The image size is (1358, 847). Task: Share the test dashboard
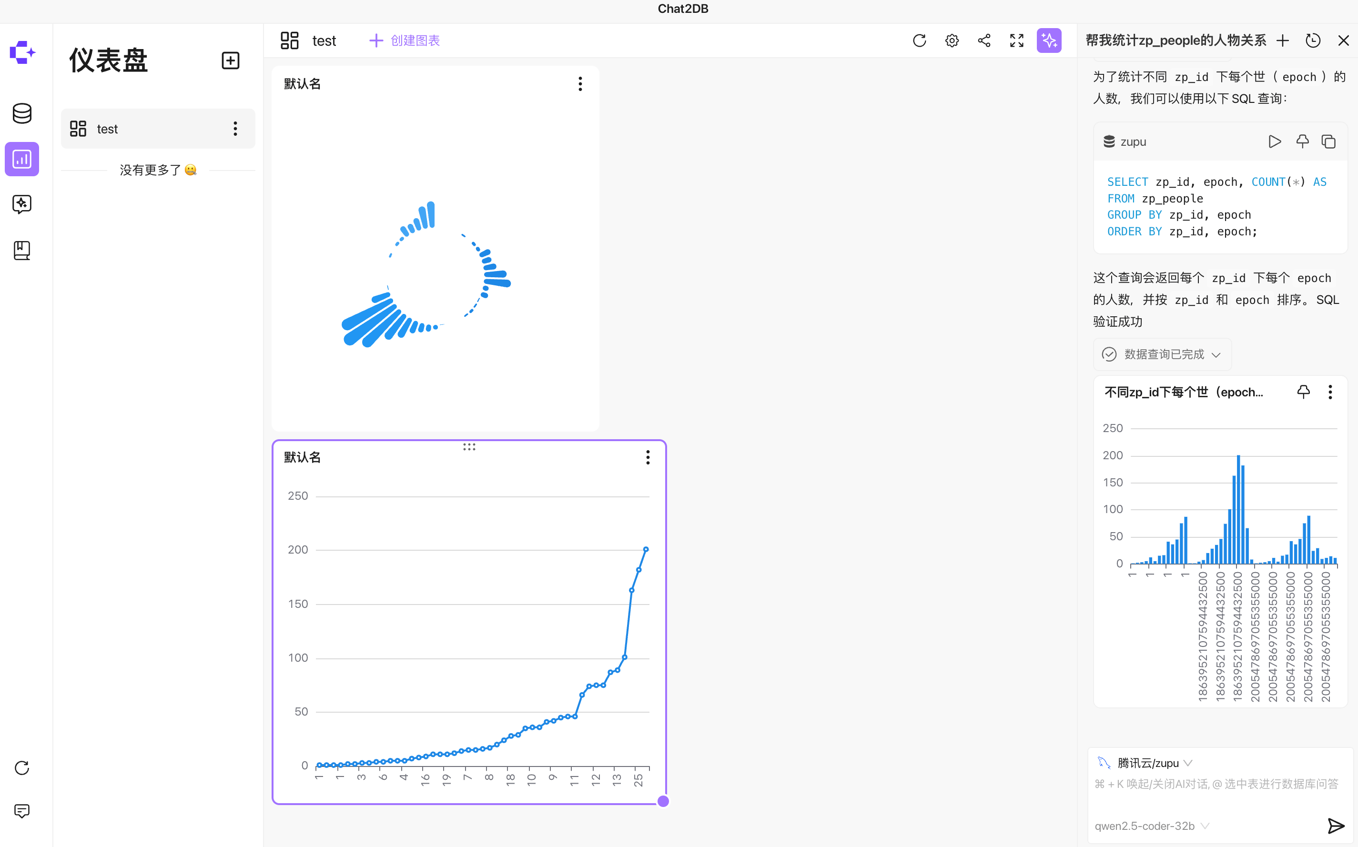tap(984, 40)
